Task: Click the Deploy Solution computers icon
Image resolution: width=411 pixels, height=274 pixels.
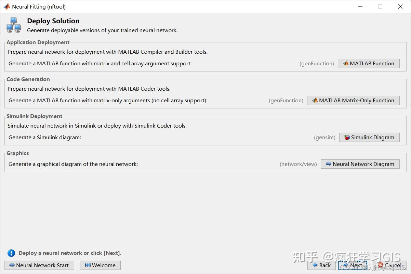Action: click(14, 25)
